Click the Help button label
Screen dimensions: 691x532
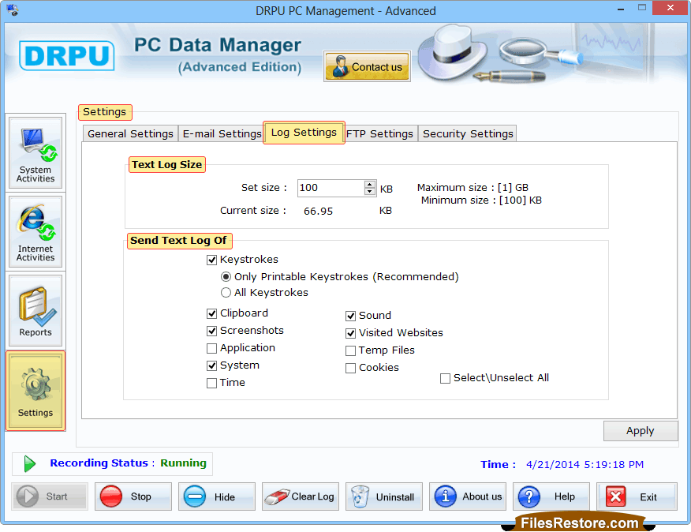click(565, 496)
